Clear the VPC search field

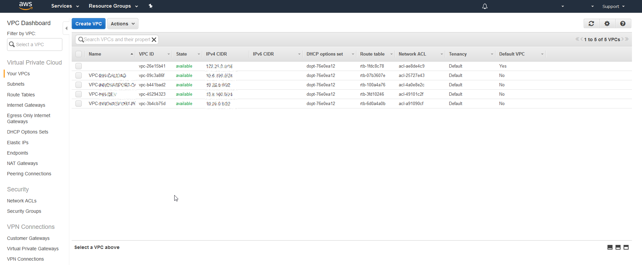coord(154,39)
